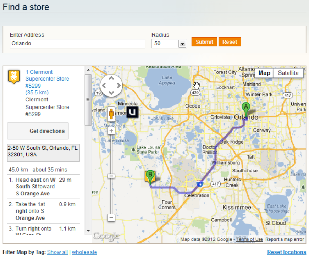The height and width of the screenshot is (259, 309).
Task: Click the map zoom slider handle
Action: (111, 176)
